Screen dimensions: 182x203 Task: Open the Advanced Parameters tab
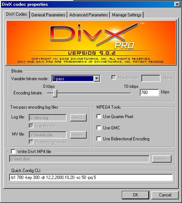[x=88, y=15]
